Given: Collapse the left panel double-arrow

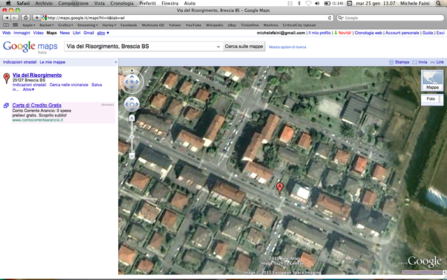Looking at the screenshot, I should 116,62.
